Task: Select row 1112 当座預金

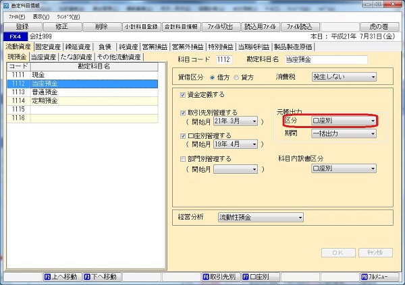Action: (x=82, y=84)
